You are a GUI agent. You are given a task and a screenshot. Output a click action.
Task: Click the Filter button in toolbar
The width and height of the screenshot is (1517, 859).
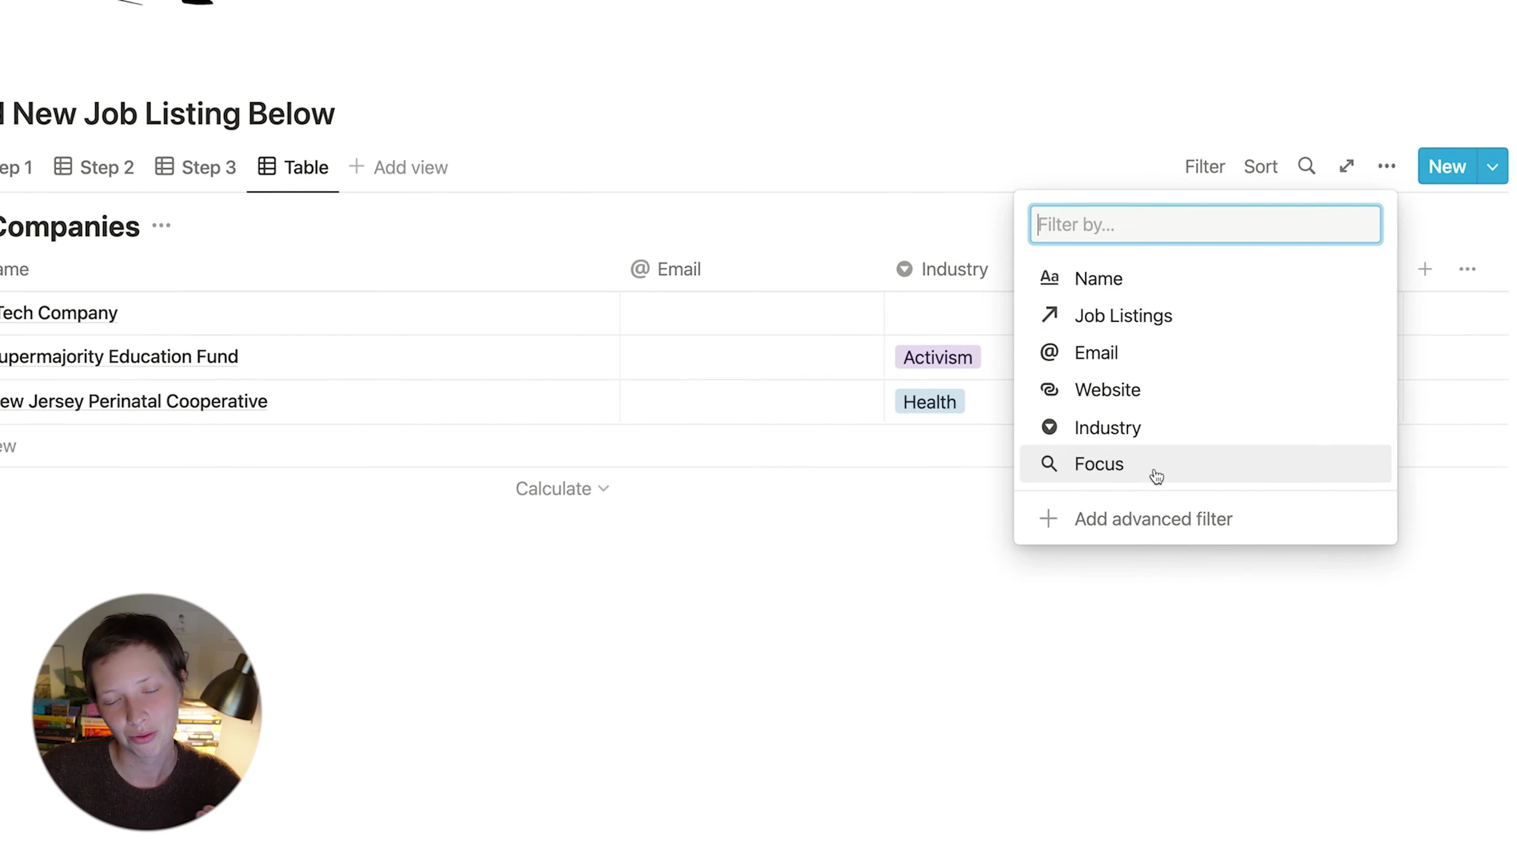tap(1205, 166)
